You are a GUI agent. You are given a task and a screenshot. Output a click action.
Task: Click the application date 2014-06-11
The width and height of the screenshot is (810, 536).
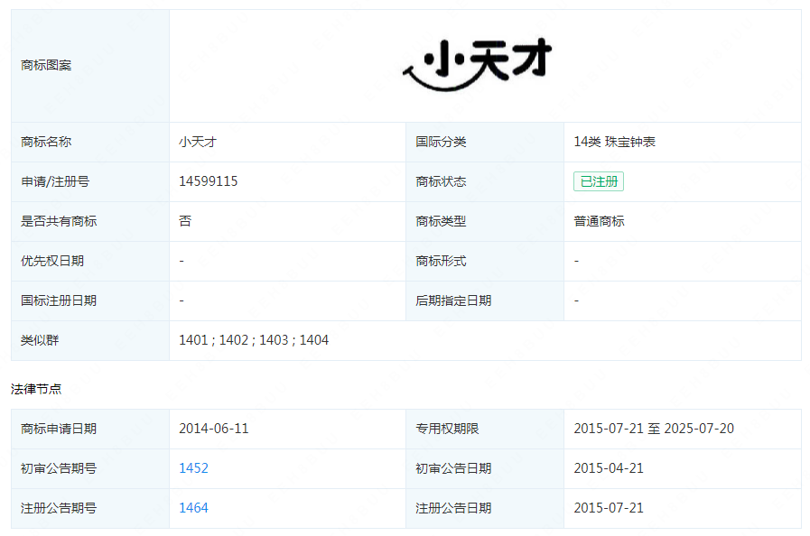click(x=214, y=429)
